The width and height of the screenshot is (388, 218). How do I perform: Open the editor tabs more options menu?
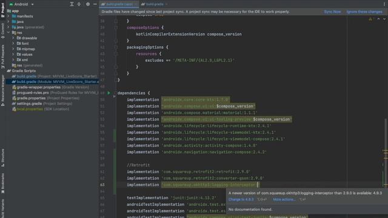pyautogui.click(x=384, y=4)
